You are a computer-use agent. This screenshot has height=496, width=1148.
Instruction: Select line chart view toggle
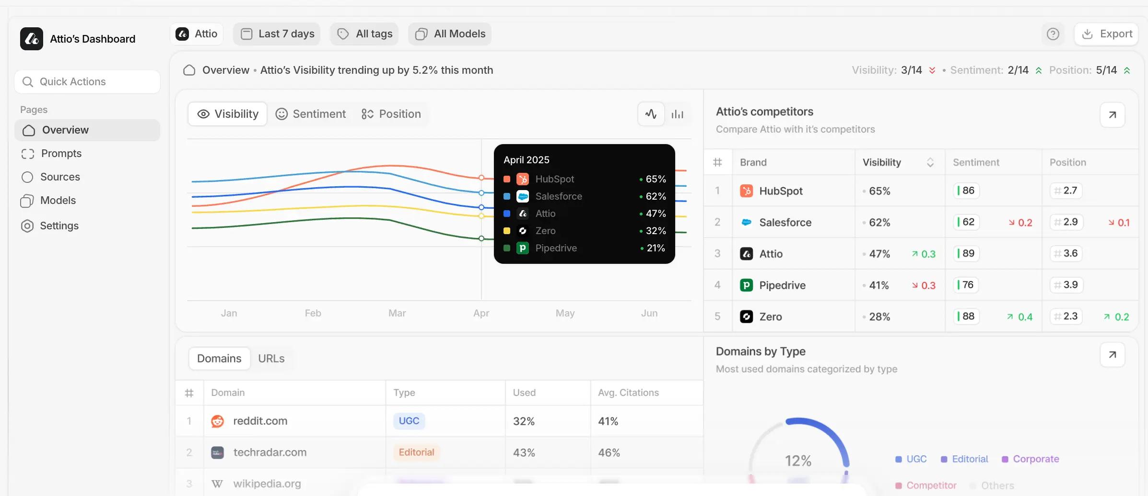651,114
